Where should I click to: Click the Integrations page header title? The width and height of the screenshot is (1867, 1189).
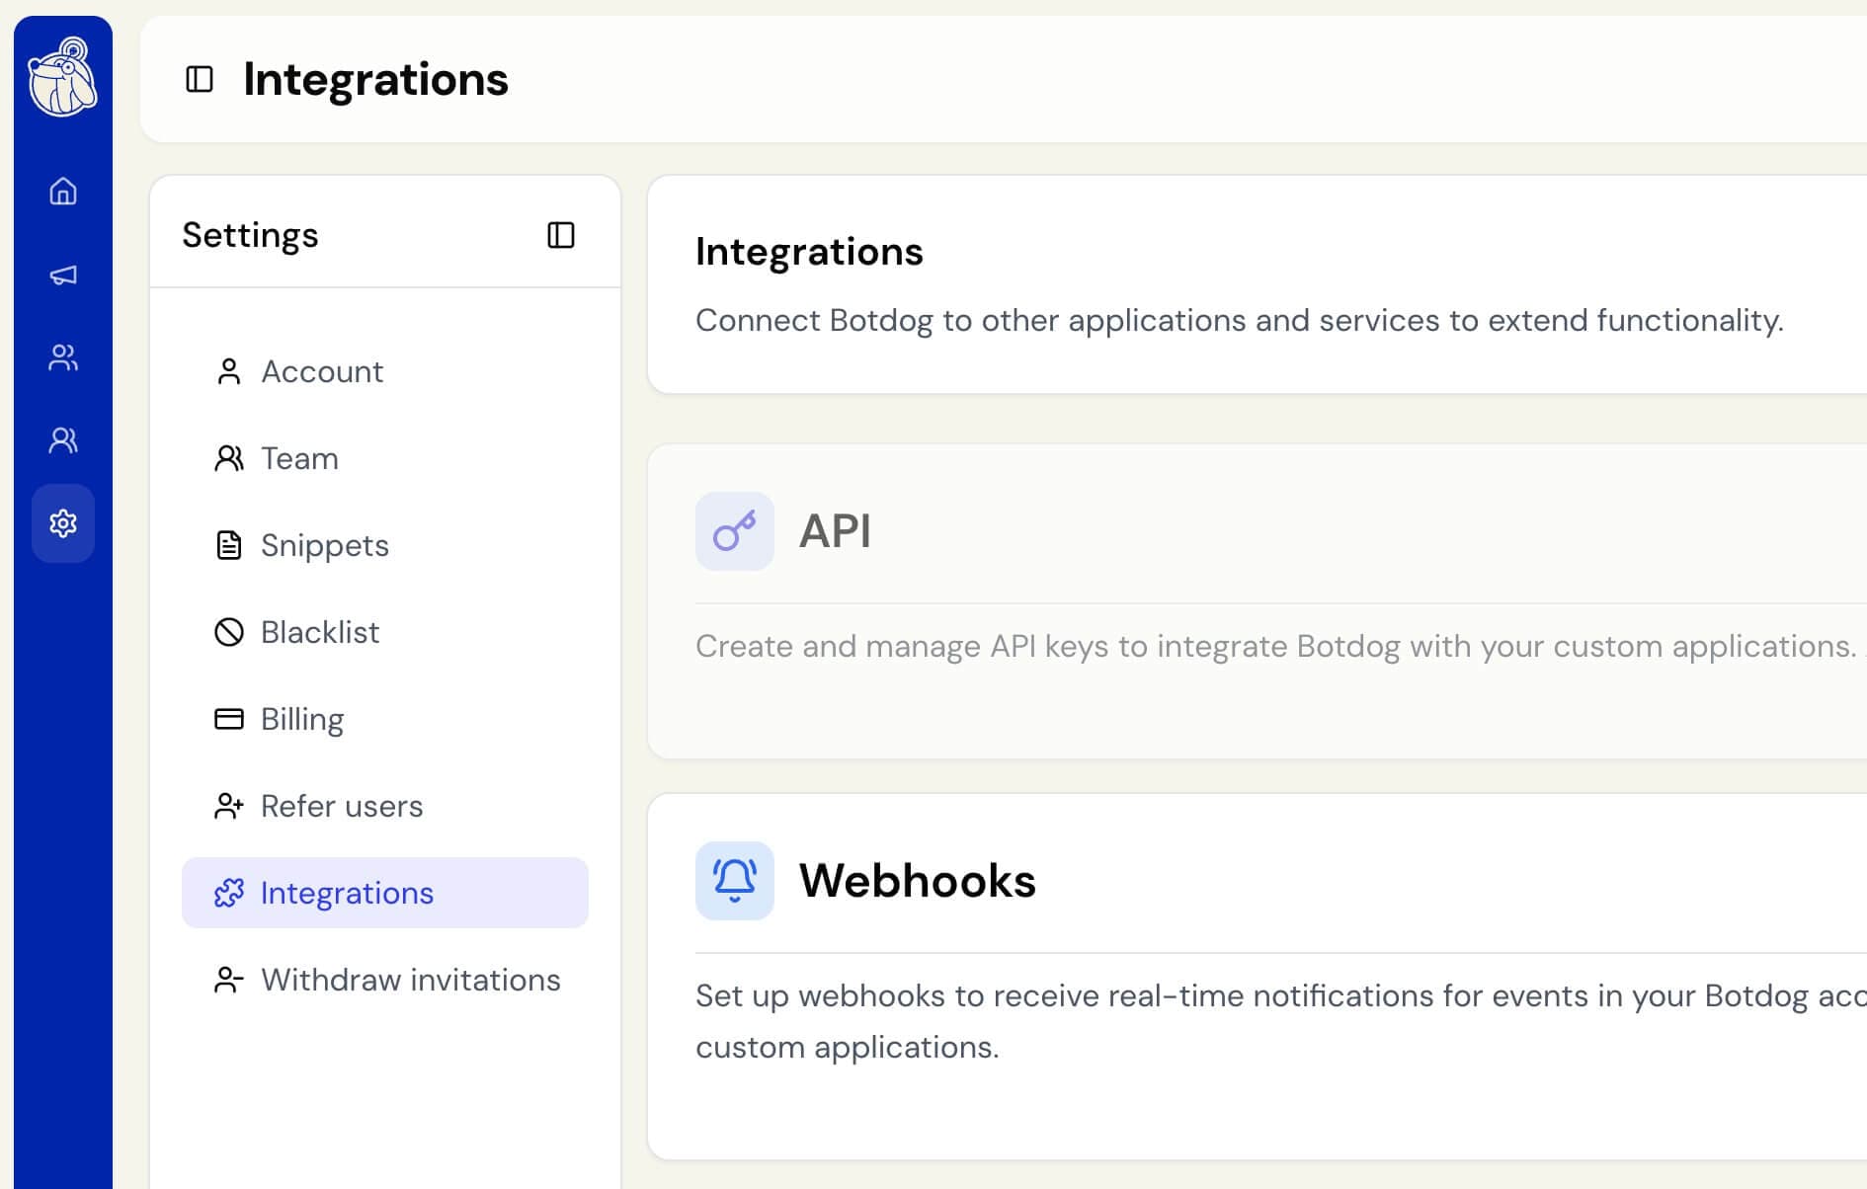point(375,79)
